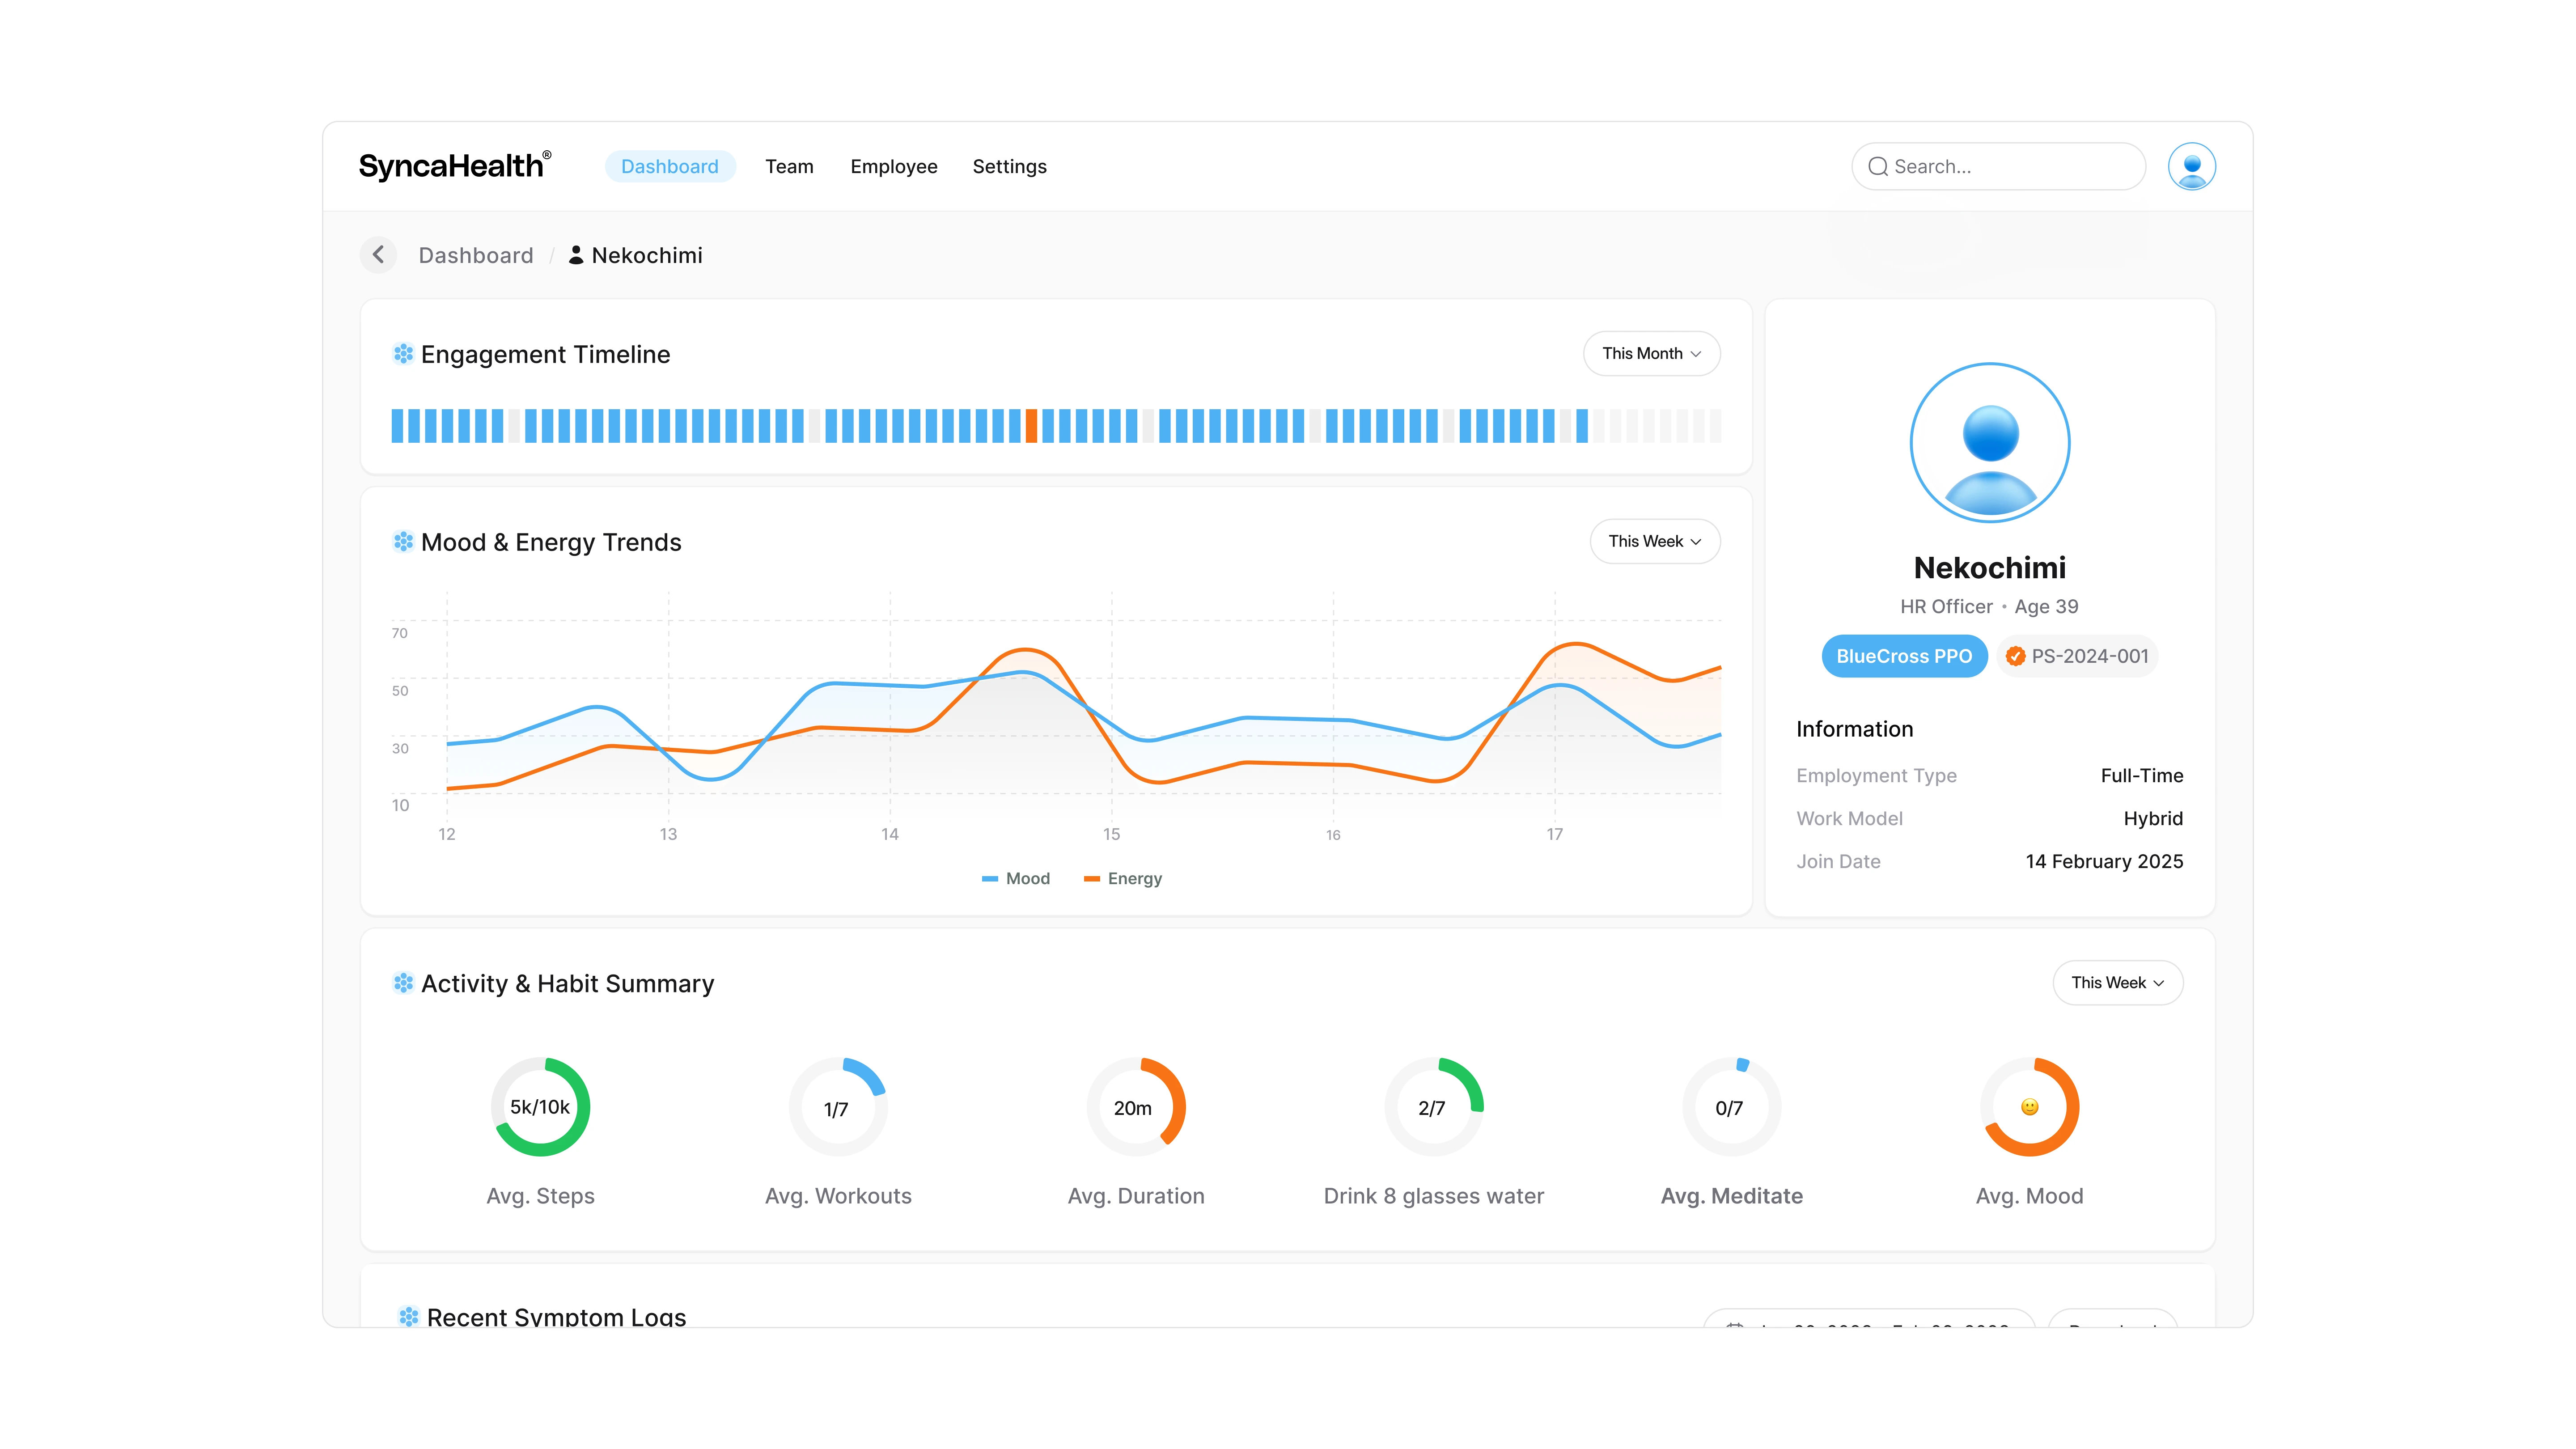Click the back arrow breadcrumb button
This screenshot has height=1449, width=2576.
(x=378, y=255)
